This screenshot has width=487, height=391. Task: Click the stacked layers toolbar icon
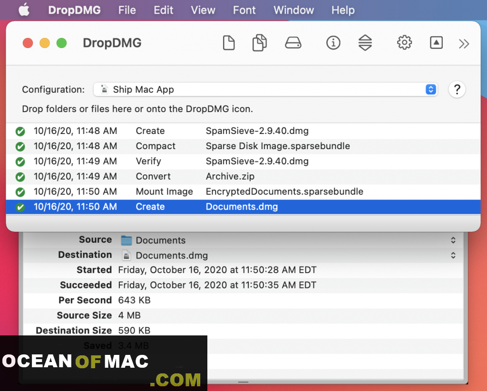tap(365, 43)
